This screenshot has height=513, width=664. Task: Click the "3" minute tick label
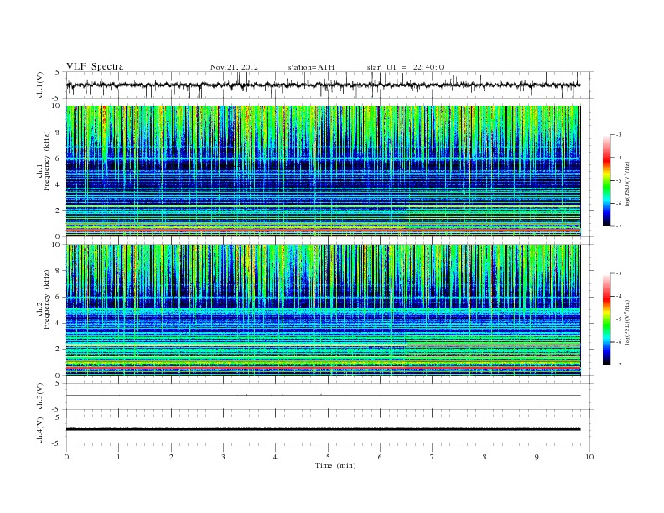click(223, 457)
